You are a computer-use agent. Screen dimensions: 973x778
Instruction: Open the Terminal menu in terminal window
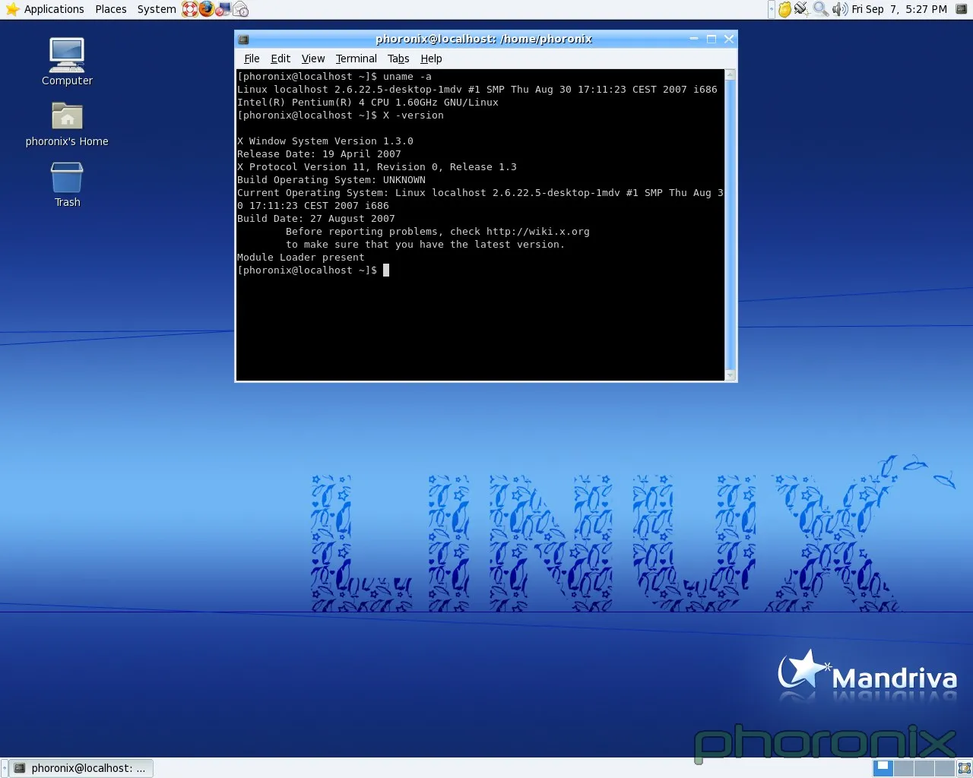356,59
